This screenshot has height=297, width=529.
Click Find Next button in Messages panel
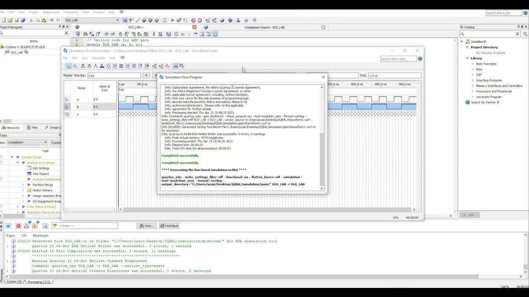tap(169, 226)
